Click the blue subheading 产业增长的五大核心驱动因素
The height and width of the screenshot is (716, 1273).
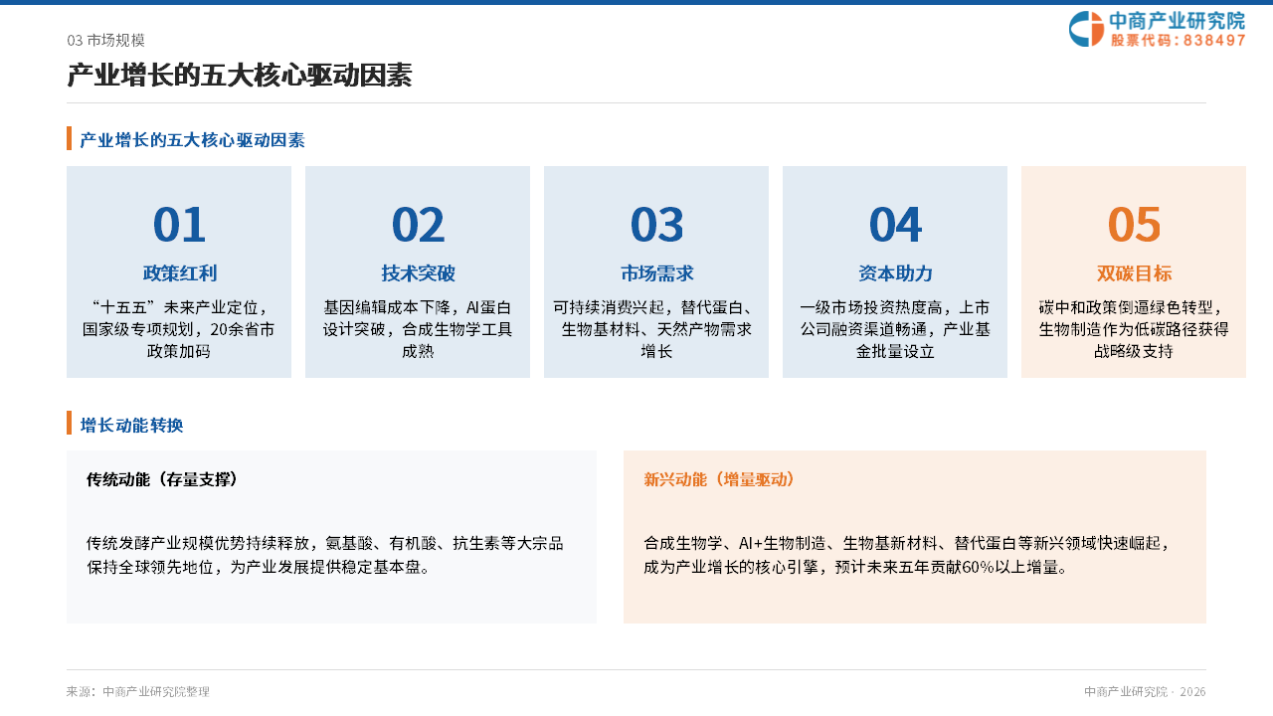[192, 140]
